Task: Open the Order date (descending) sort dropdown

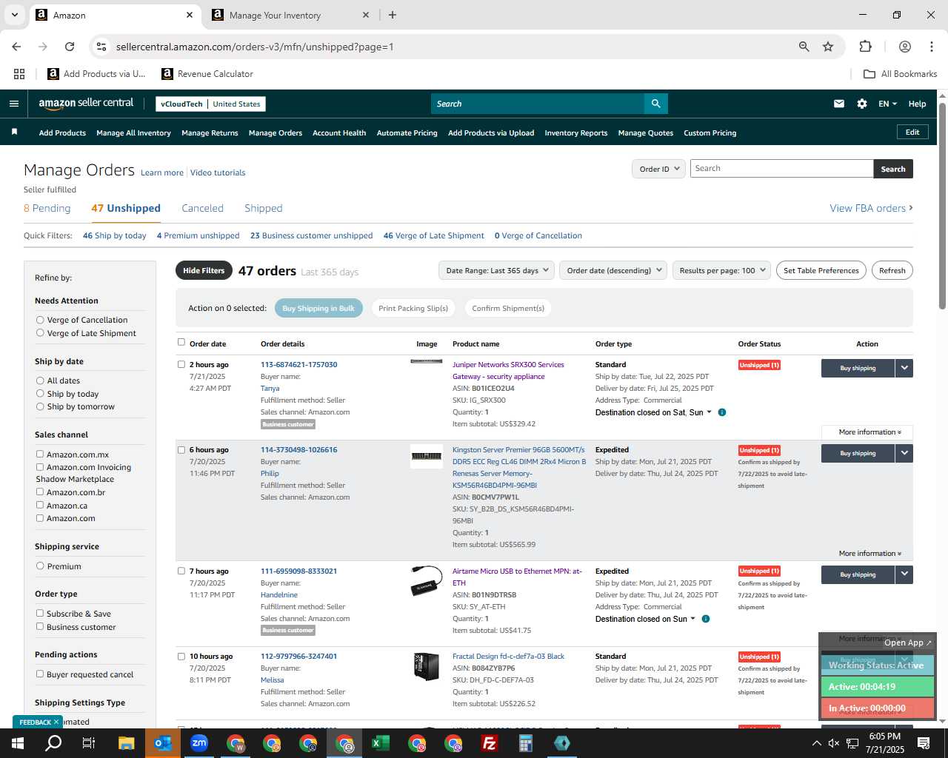Action: 613,270
